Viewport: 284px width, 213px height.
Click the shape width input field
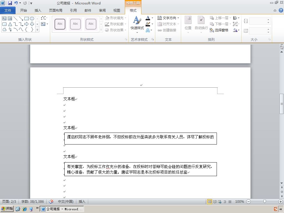coord(259,31)
